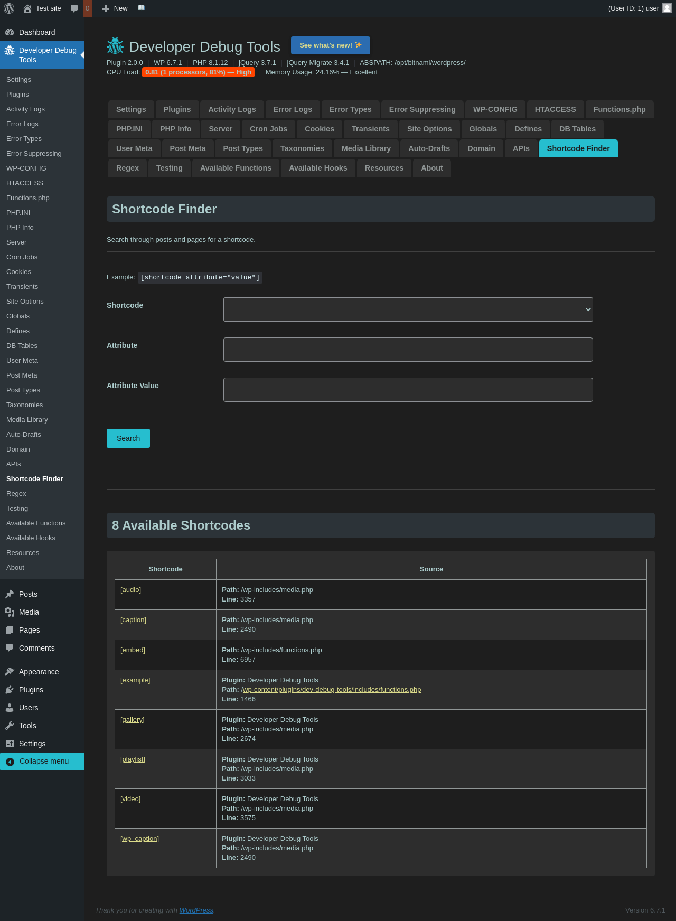Viewport: 676px width, 921px height.
Task: Open Posts via pushpin icon in sidebar
Action: (10, 594)
